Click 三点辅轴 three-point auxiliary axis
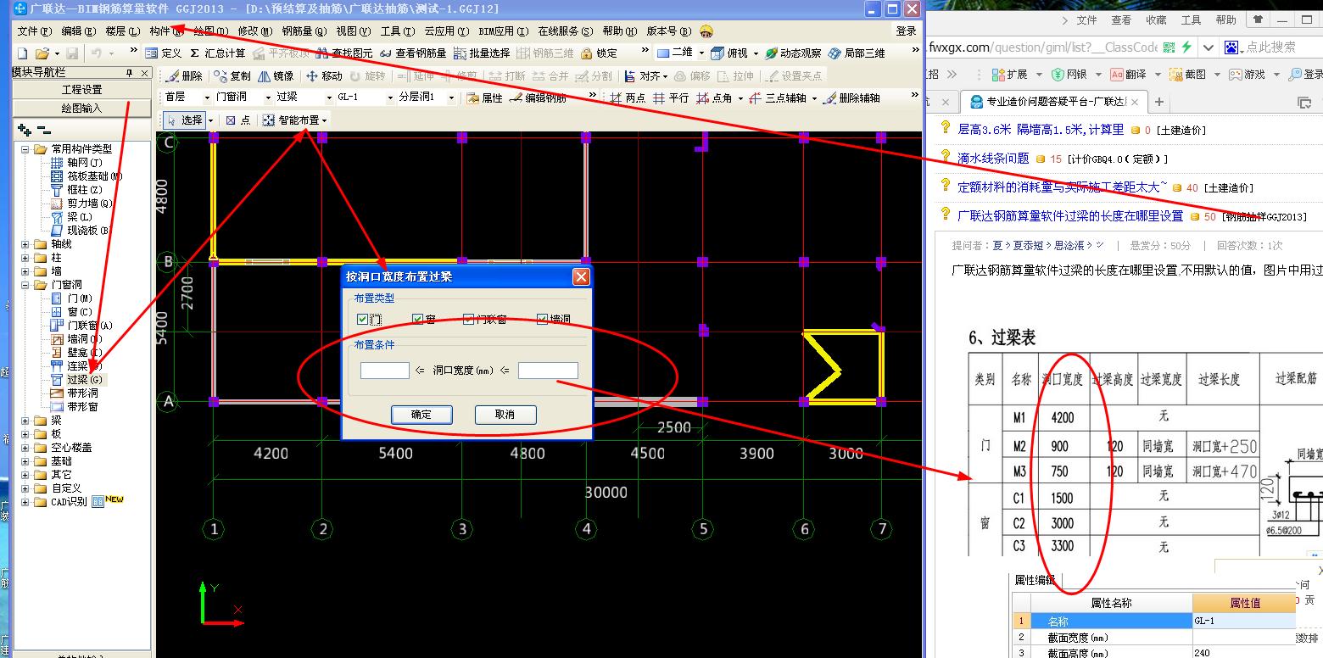 781,98
